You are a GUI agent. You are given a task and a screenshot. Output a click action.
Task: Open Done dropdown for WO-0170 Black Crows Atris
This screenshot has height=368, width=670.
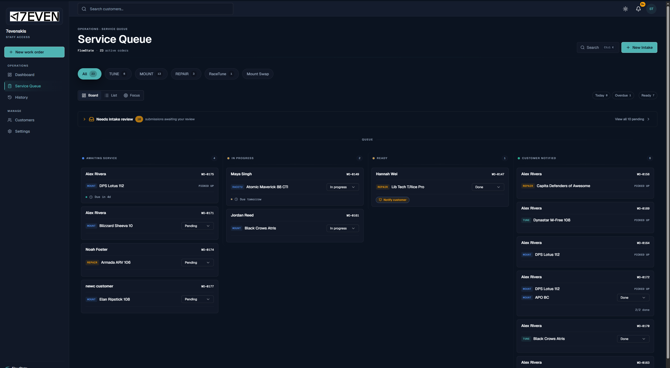[633, 339]
